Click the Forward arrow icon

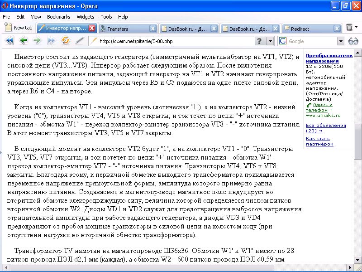37,41
